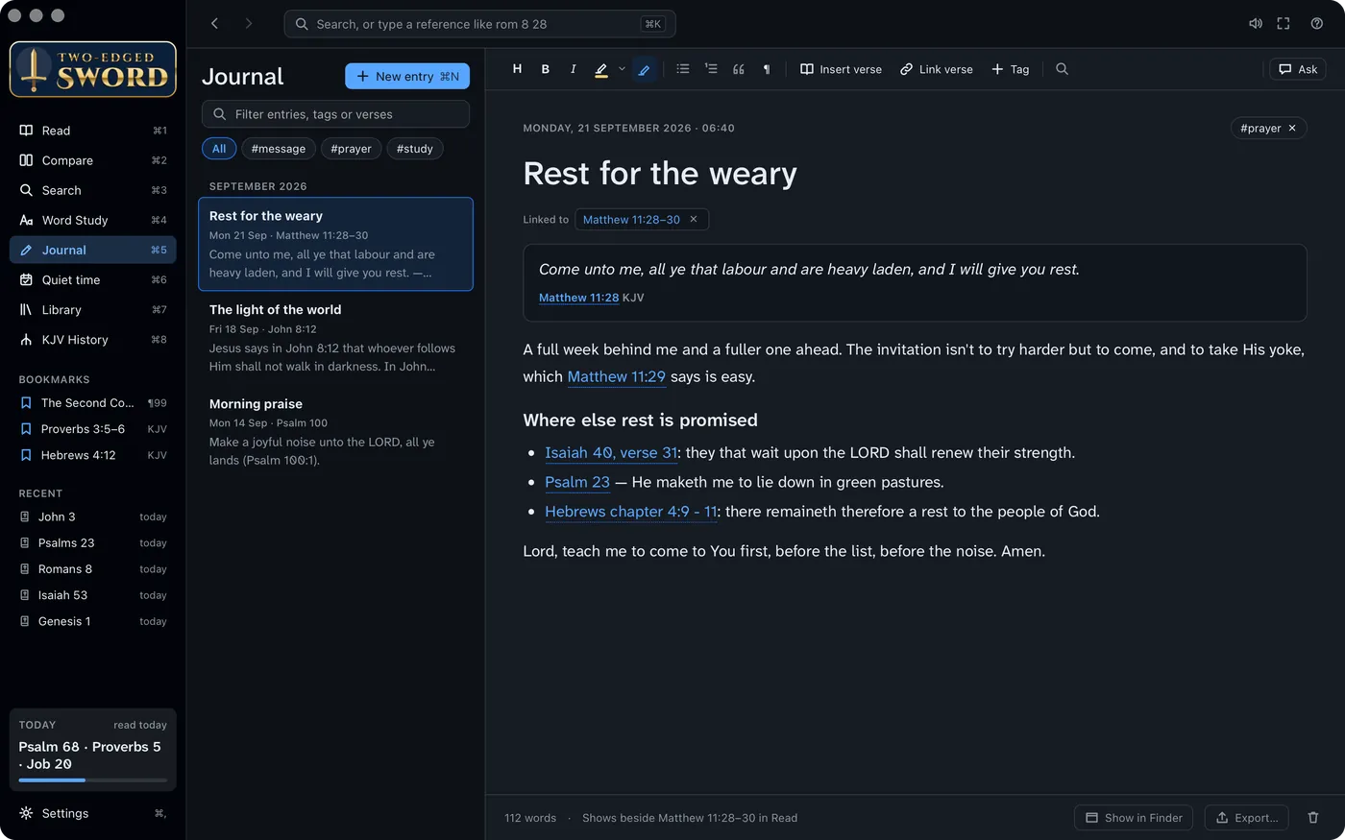This screenshot has height=840, width=1345.
Task: Filter journal by the #study chip
Action: tap(415, 149)
